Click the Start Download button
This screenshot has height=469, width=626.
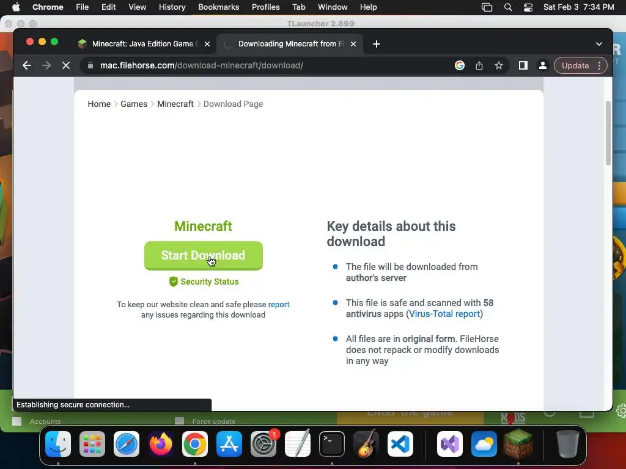point(203,255)
